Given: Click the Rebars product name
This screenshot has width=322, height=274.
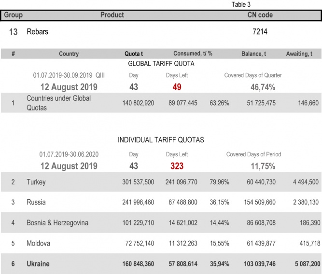Looking at the screenshot, I should (x=37, y=32).
